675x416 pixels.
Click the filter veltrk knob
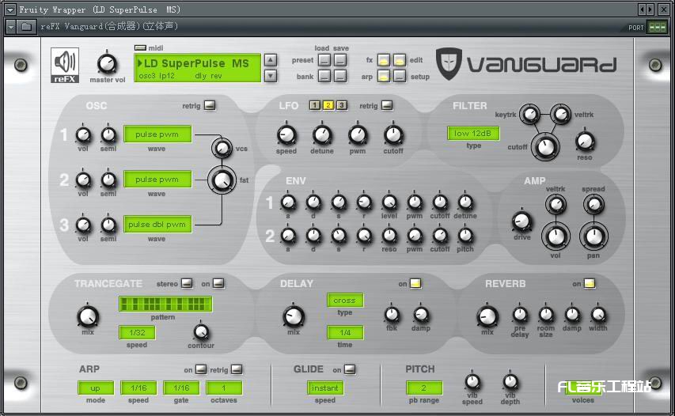pos(560,115)
